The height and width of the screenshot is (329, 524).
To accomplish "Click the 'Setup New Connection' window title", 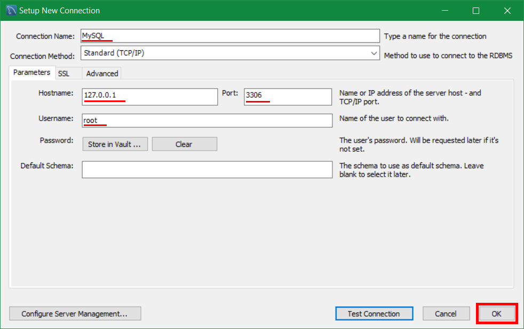I will pos(59,11).
